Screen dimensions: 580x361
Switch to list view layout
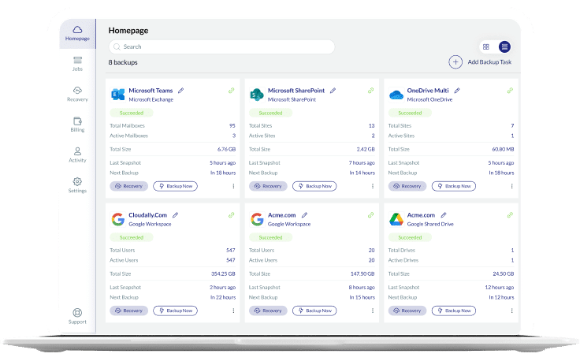tap(504, 47)
